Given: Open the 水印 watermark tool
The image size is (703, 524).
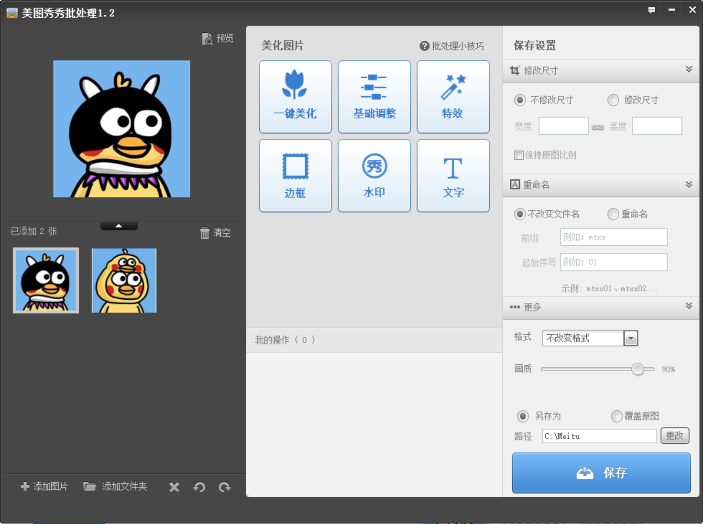Looking at the screenshot, I should point(374,176).
